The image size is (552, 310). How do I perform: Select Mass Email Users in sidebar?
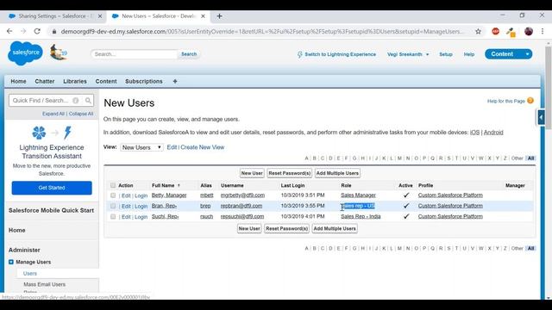(44, 284)
